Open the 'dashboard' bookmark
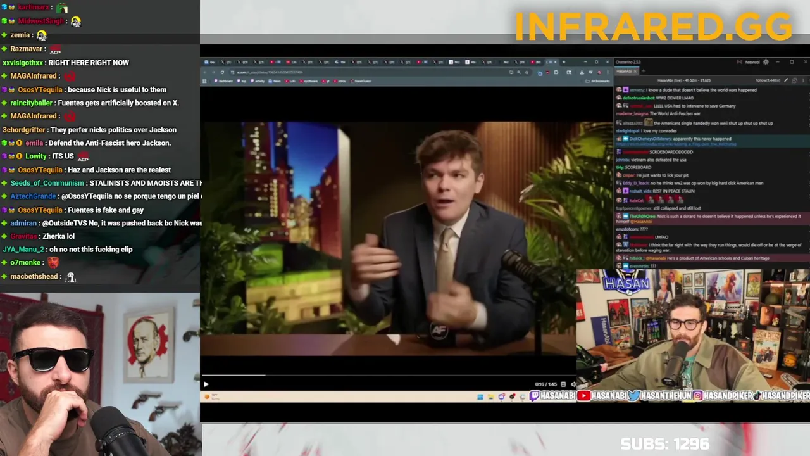 coord(223,81)
